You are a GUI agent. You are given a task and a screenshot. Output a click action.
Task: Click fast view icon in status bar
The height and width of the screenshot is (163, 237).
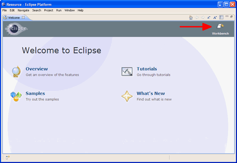click(8, 157)
